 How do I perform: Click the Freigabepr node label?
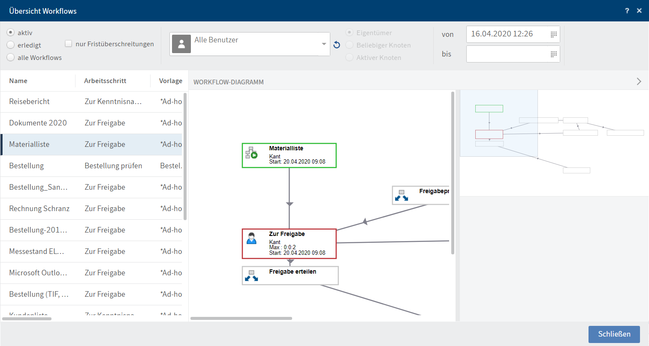click(434, 191)
